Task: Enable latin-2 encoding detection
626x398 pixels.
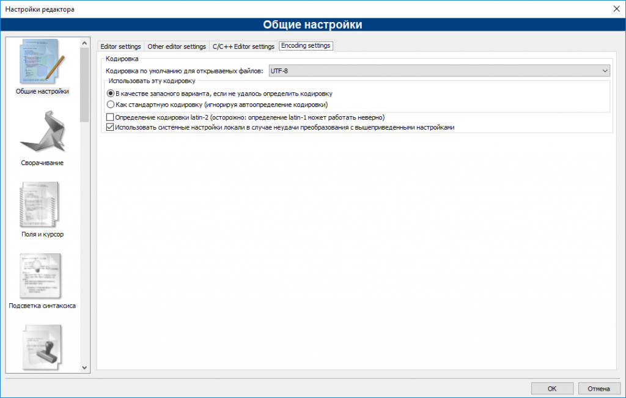Action: click(x=110, y=117)
